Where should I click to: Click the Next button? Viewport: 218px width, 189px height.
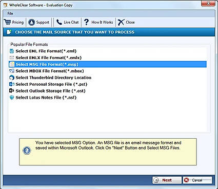[x=167, y=180]
